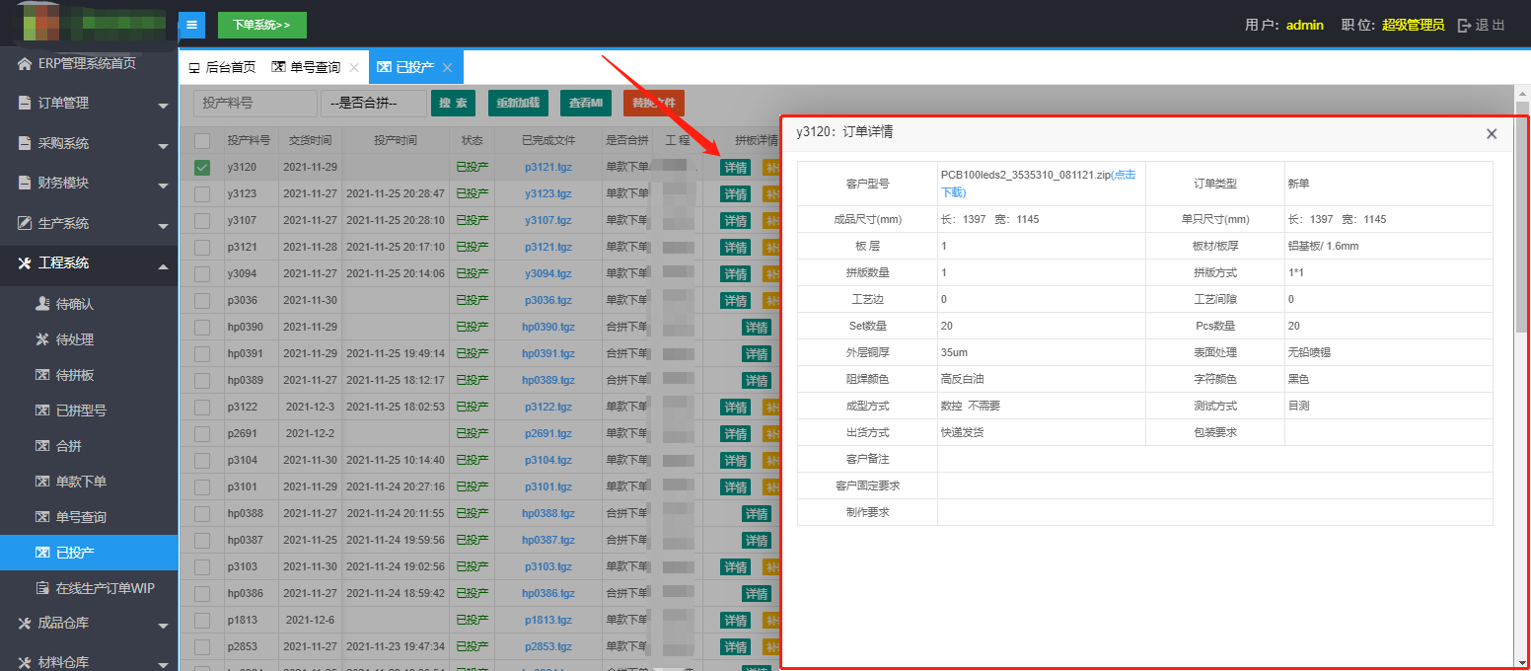Screen dimensions: 1531x671
Task: Uncheck the y3120 row checkbox
Action: point(202,168)
